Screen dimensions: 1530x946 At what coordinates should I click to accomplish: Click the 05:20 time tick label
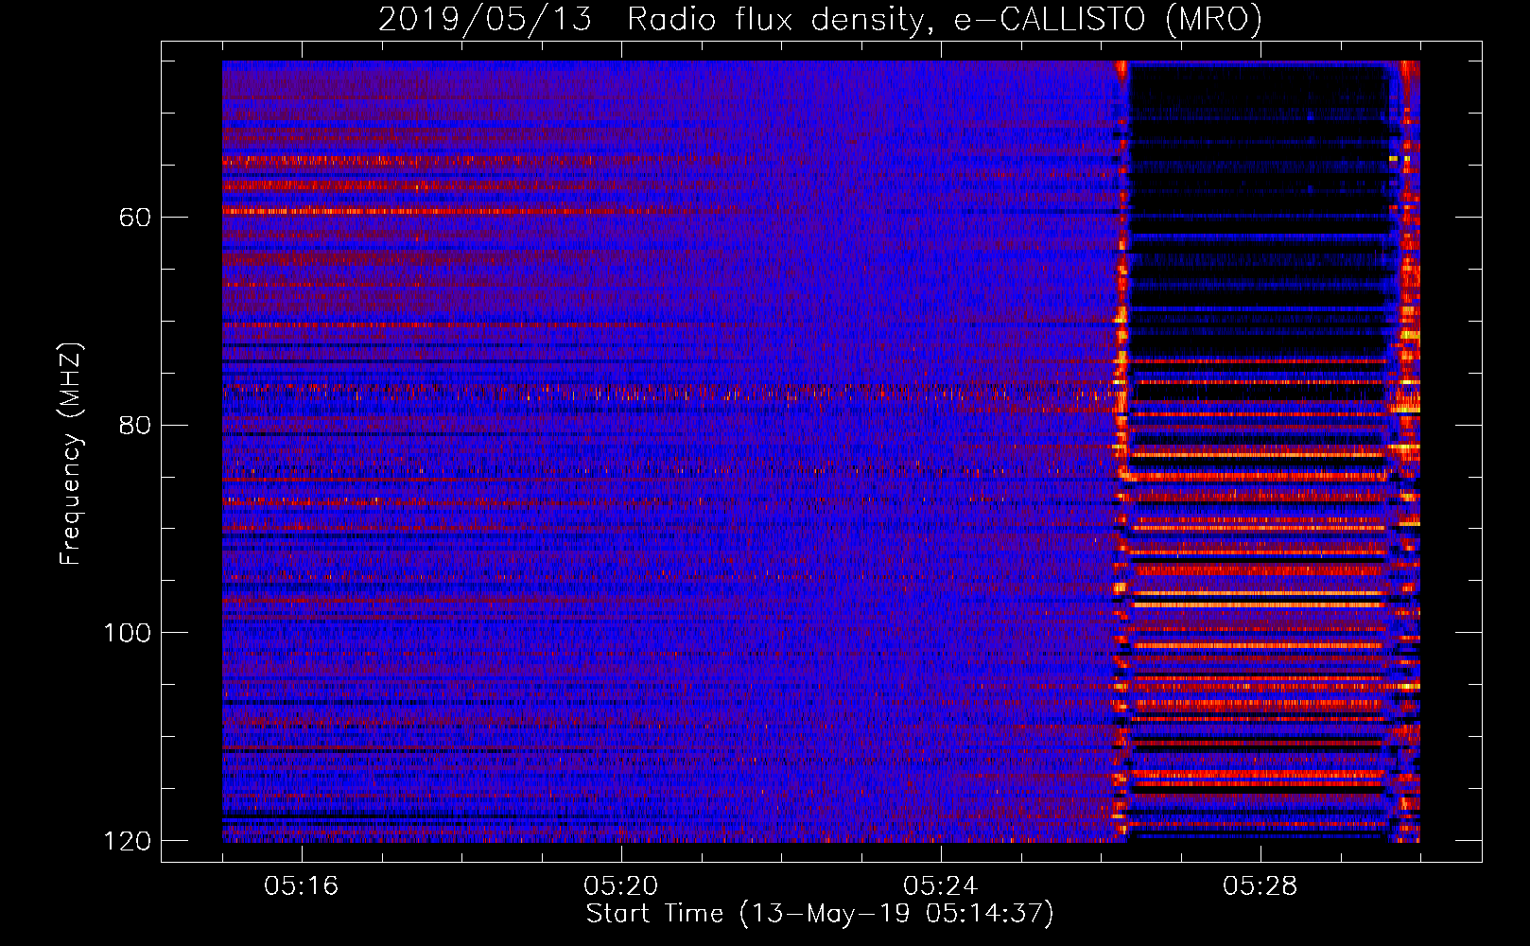click(x=621, y=886)
